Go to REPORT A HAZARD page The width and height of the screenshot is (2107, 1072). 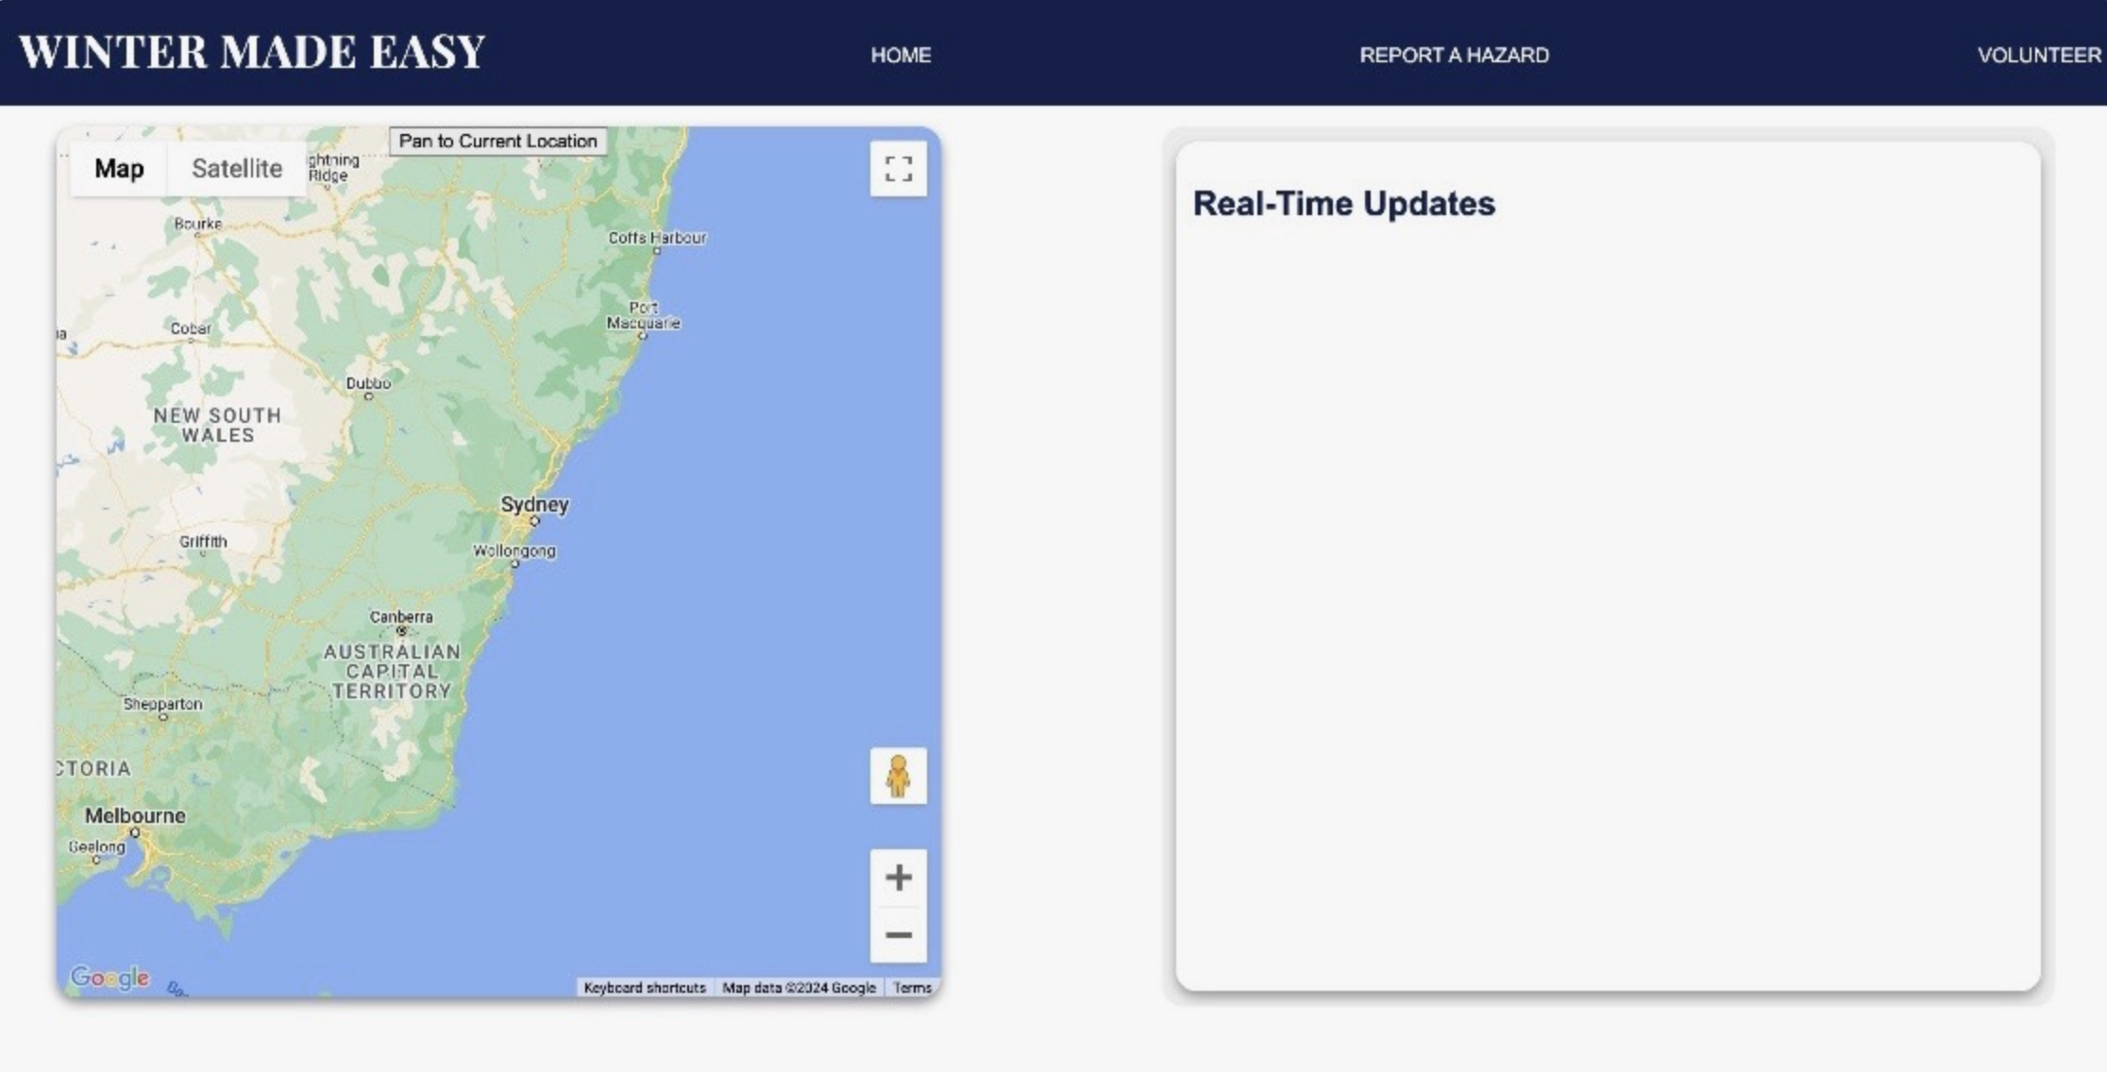click(x=1453, y=55)
